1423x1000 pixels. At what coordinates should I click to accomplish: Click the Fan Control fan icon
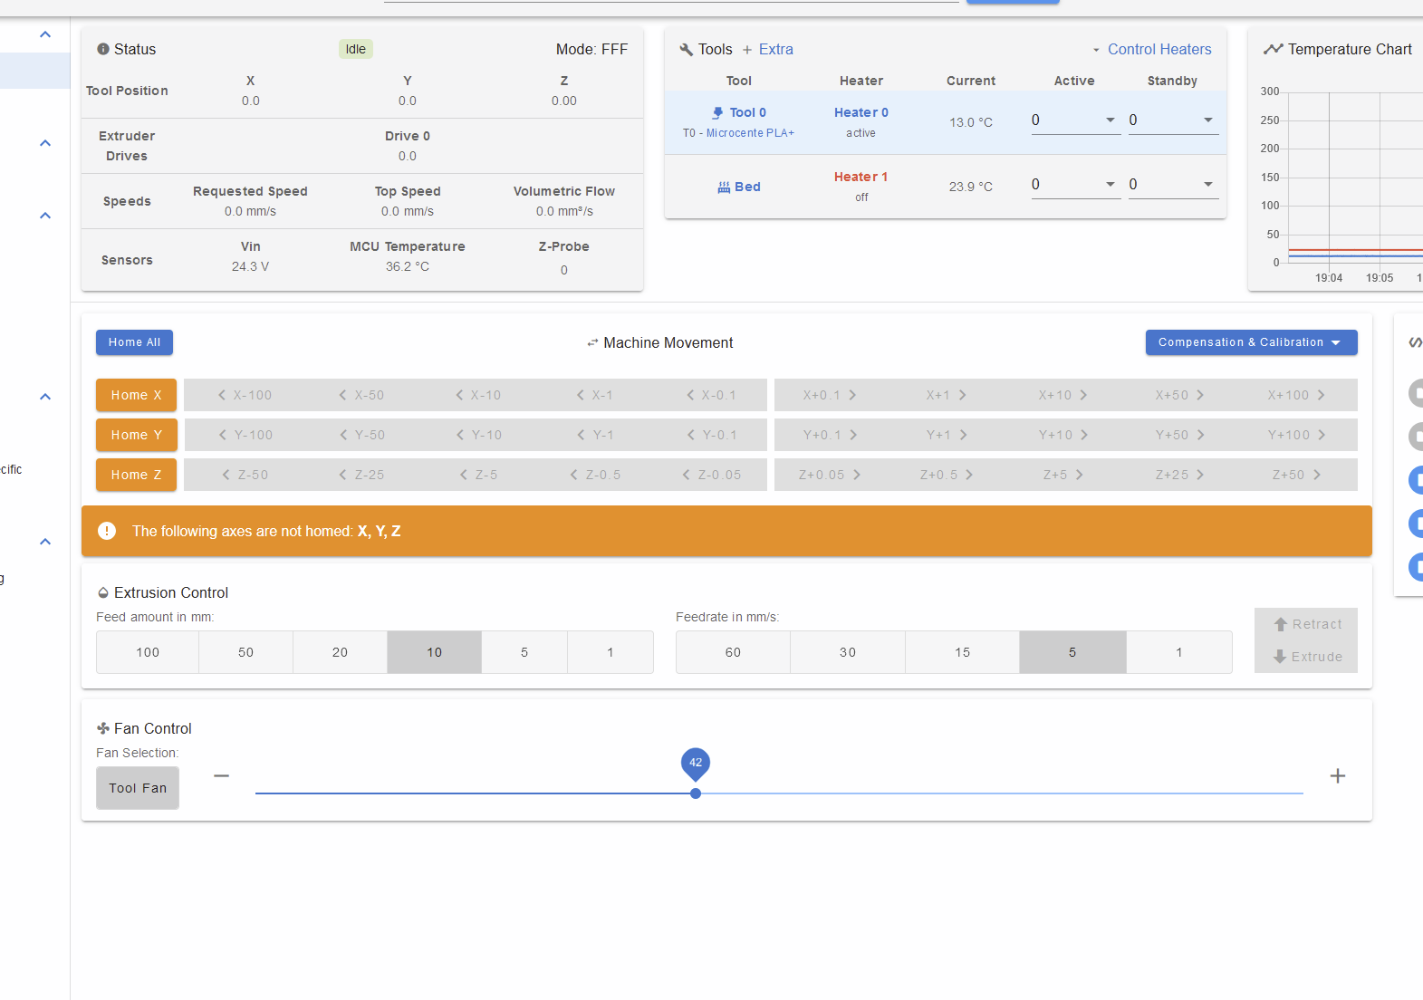tap(103, 728)
